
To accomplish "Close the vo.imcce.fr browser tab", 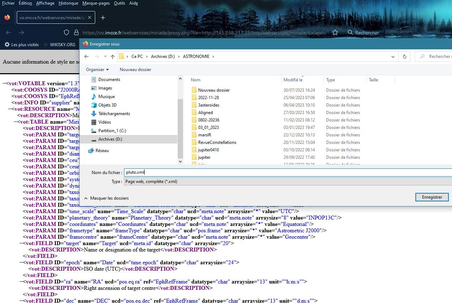I will [90, 18].
